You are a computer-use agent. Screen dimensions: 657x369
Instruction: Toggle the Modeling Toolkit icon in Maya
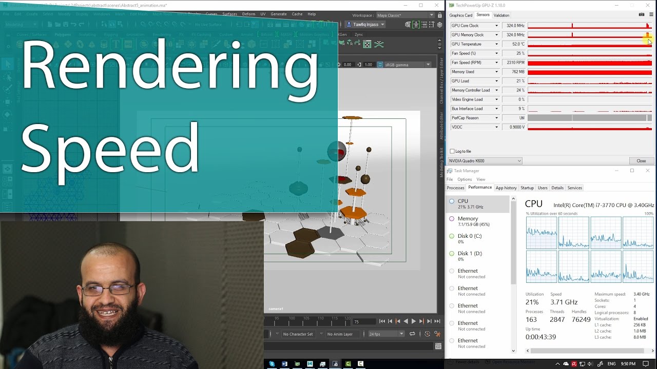coord(408,25)
